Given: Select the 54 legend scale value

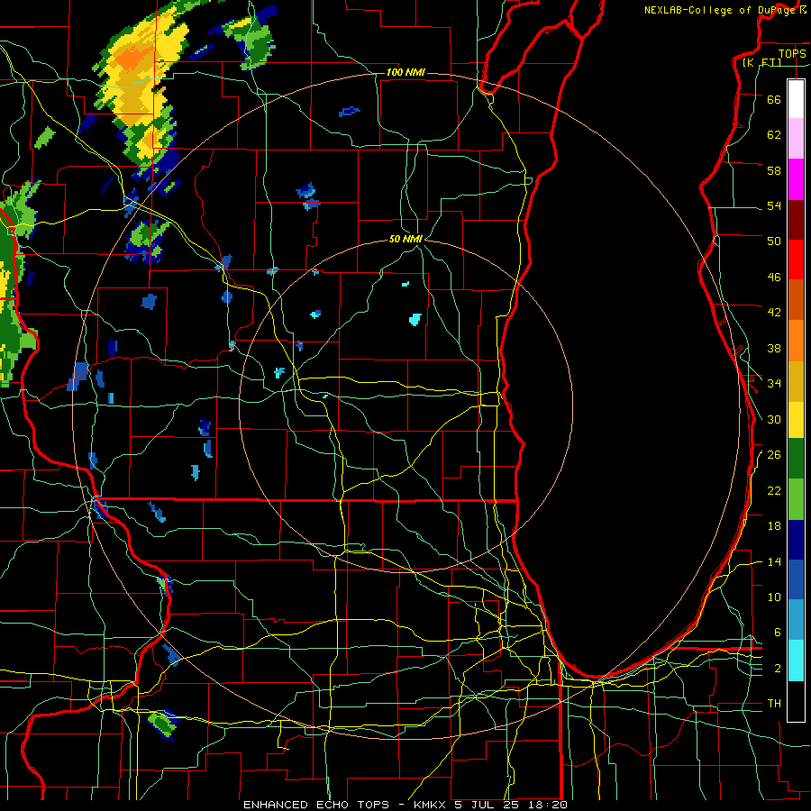Looking at the screenshot, I should pyautogui.click(x=774, y=205).
